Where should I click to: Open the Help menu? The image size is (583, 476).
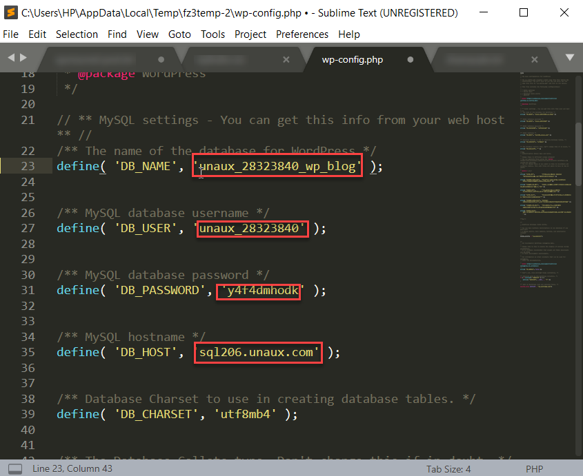pyautogui.click(x=349, y=34)
